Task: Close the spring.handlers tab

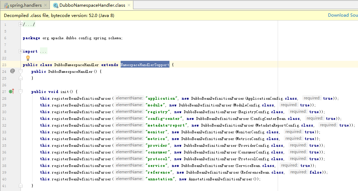Action: pos(45,5)
